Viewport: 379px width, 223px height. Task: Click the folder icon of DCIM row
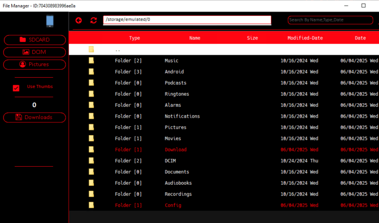(91, 161)
